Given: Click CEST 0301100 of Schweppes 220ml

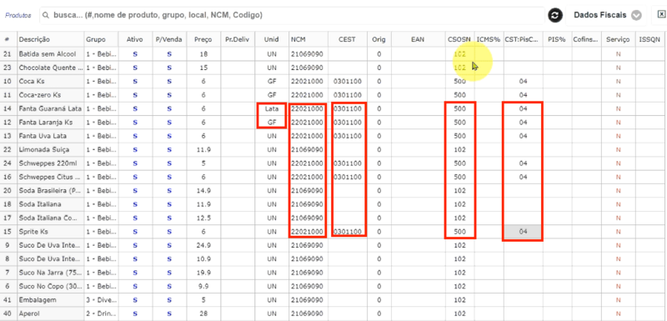Looking at the screenshot, I should pyautogui.click(x=348, y=163).
